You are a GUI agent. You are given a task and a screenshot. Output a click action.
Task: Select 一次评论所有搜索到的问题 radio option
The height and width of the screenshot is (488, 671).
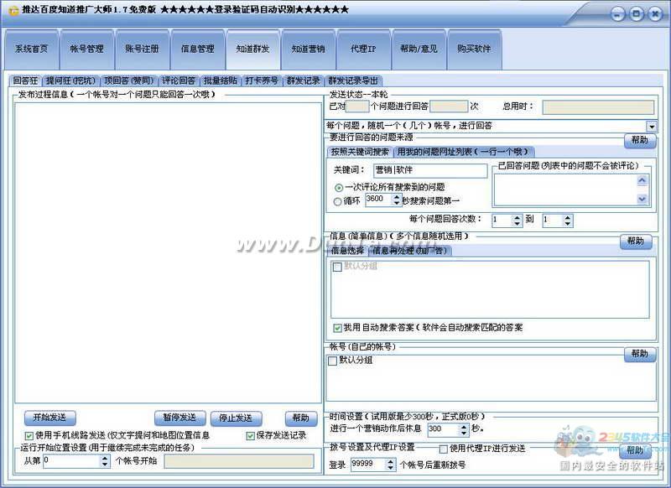[x=339, y=188]
